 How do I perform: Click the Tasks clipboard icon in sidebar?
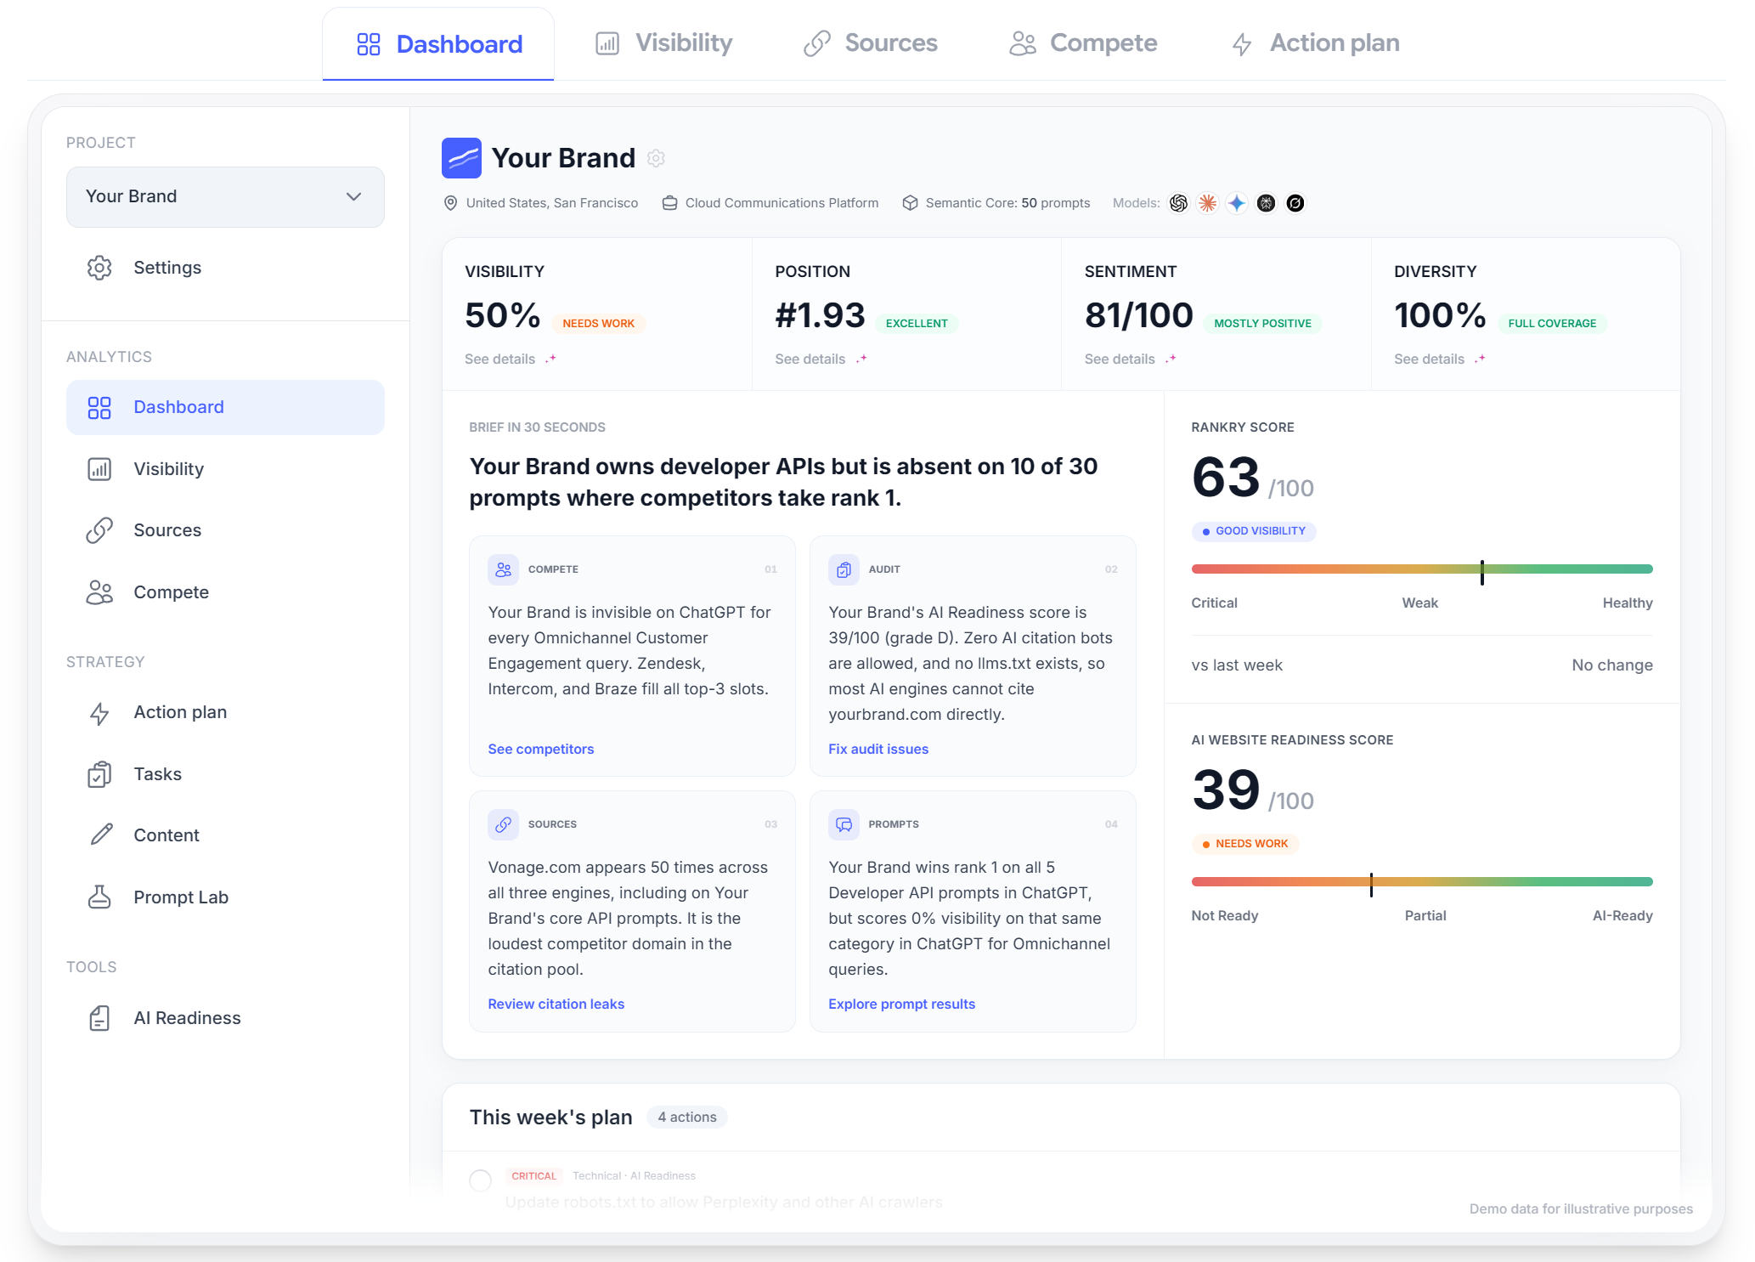pyautogui.click(x=99, y=774)
